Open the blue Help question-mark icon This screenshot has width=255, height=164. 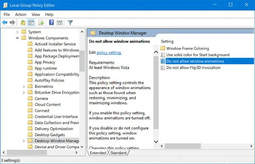(51, 22)
